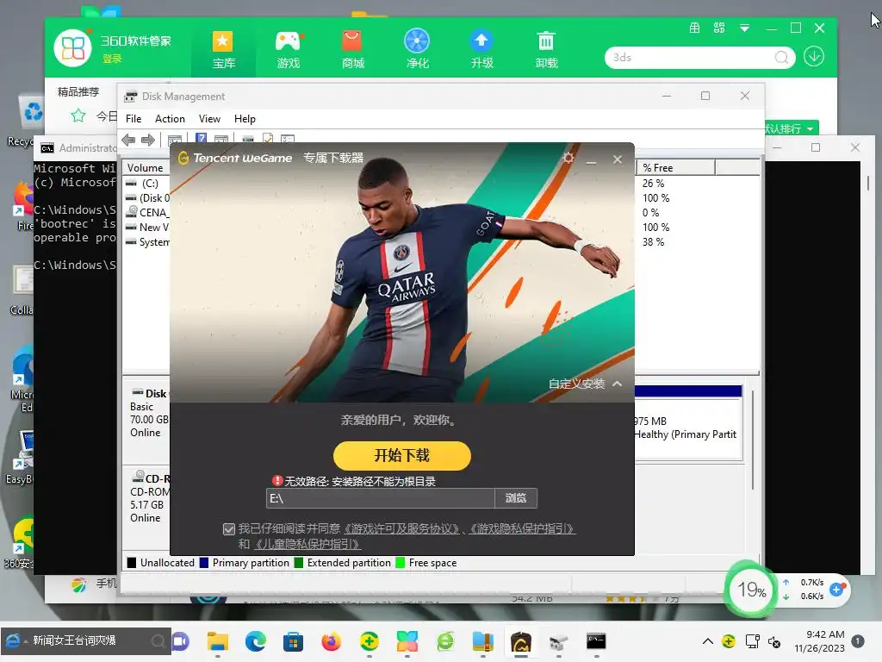
Task: Click the 19% memory accelerator ball
Action: pyautogui.click(x=751, y=590)
